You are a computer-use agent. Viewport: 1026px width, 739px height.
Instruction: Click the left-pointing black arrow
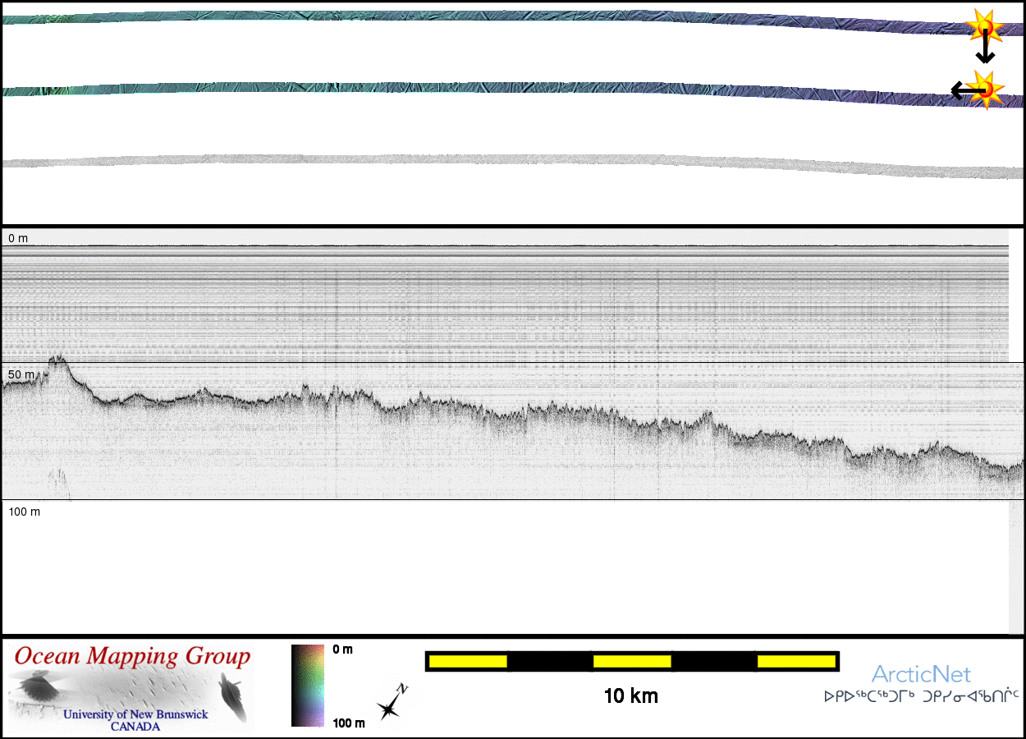(960, 90)
